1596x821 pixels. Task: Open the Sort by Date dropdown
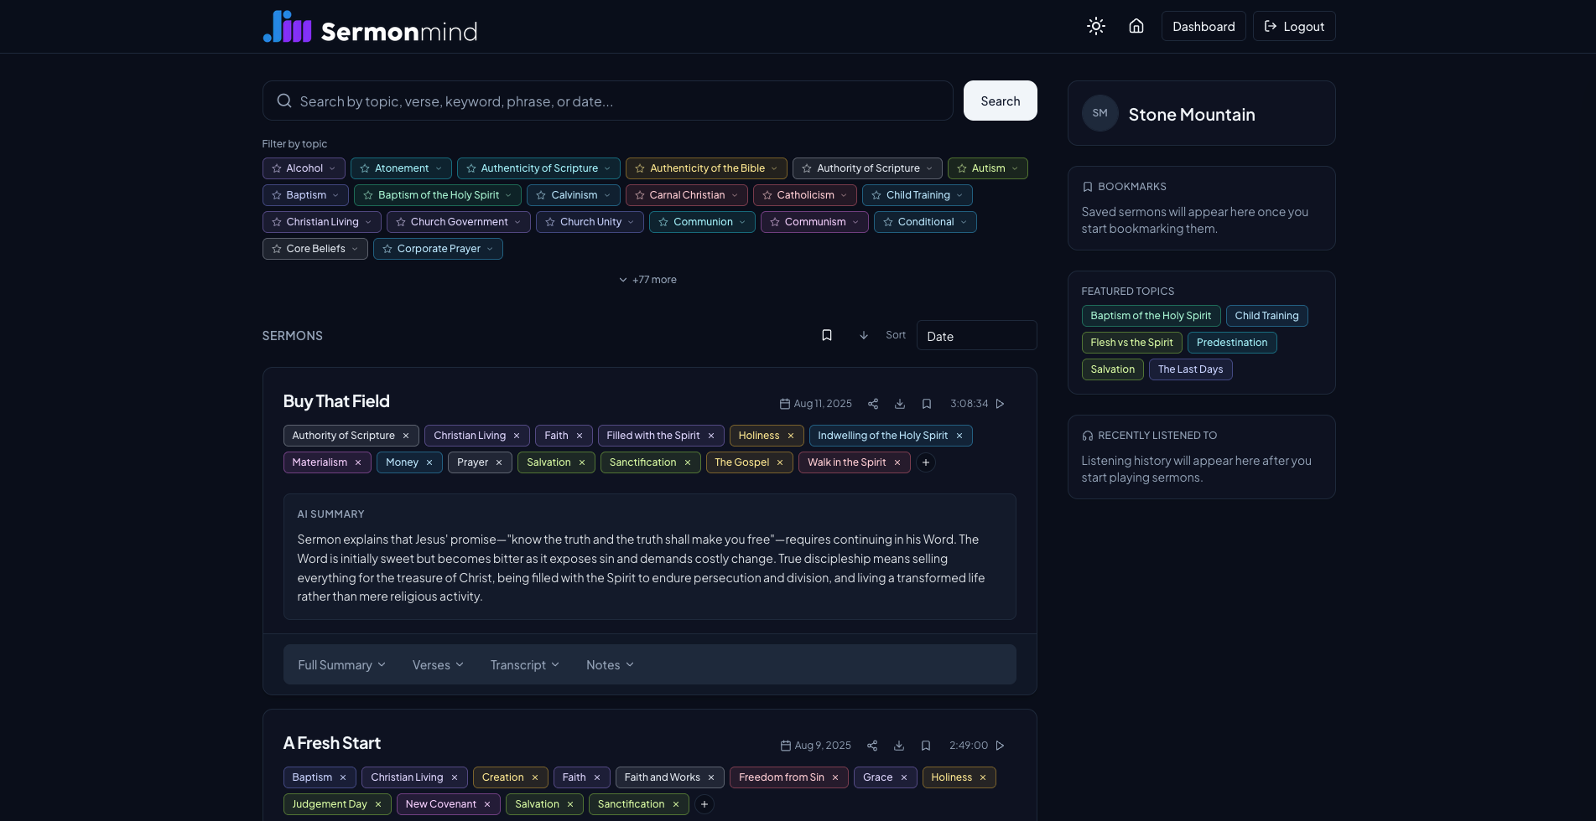coord(976,335)
